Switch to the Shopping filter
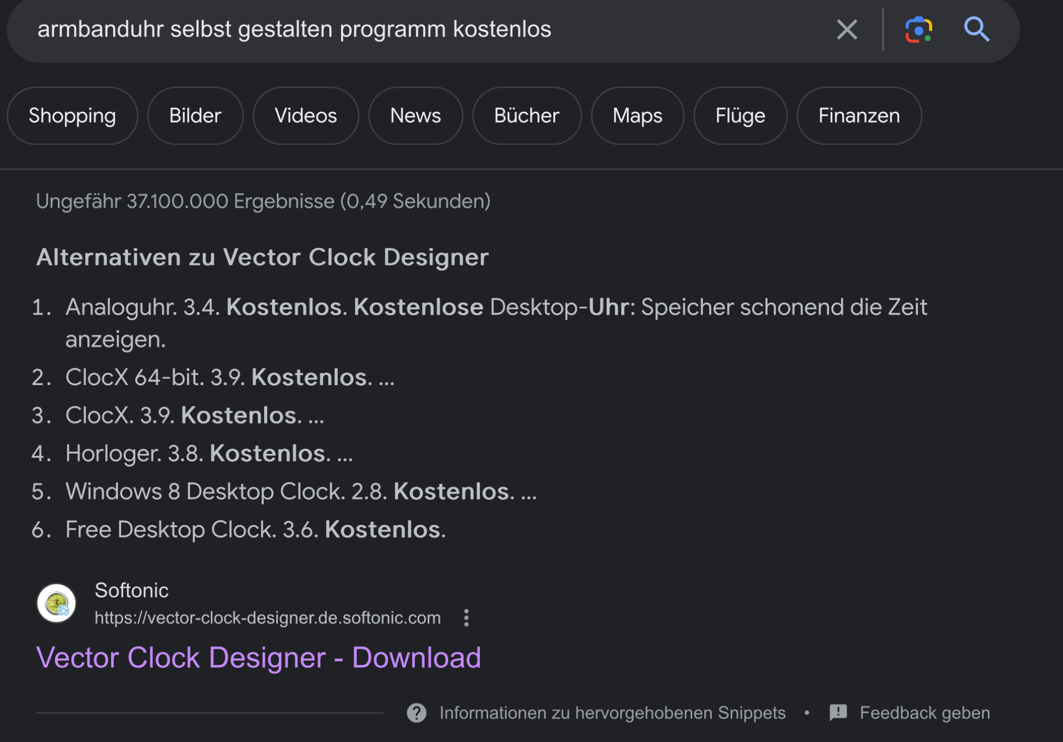 click(x=72, y=116)
